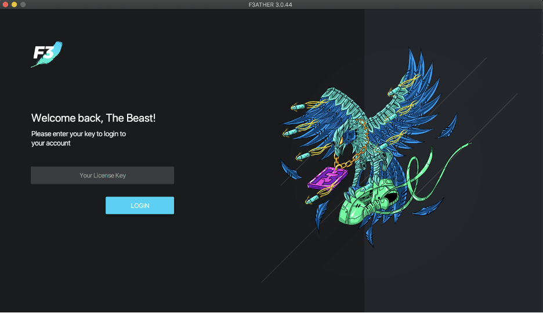Click the gray zoom button in title bar
543x313 pixels.
23,5
